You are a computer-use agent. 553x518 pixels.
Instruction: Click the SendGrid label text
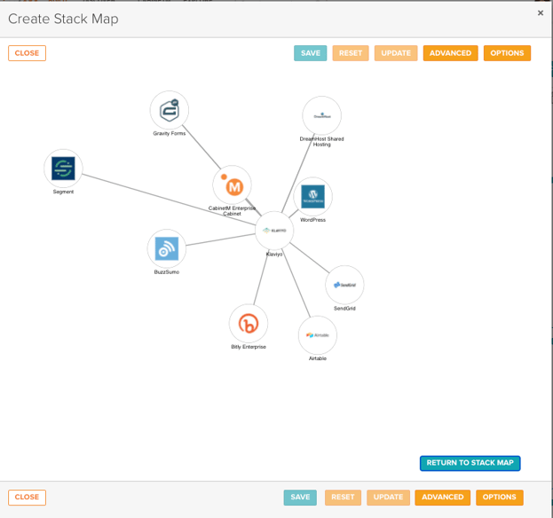pyautogui.click(x=344, y=309)
